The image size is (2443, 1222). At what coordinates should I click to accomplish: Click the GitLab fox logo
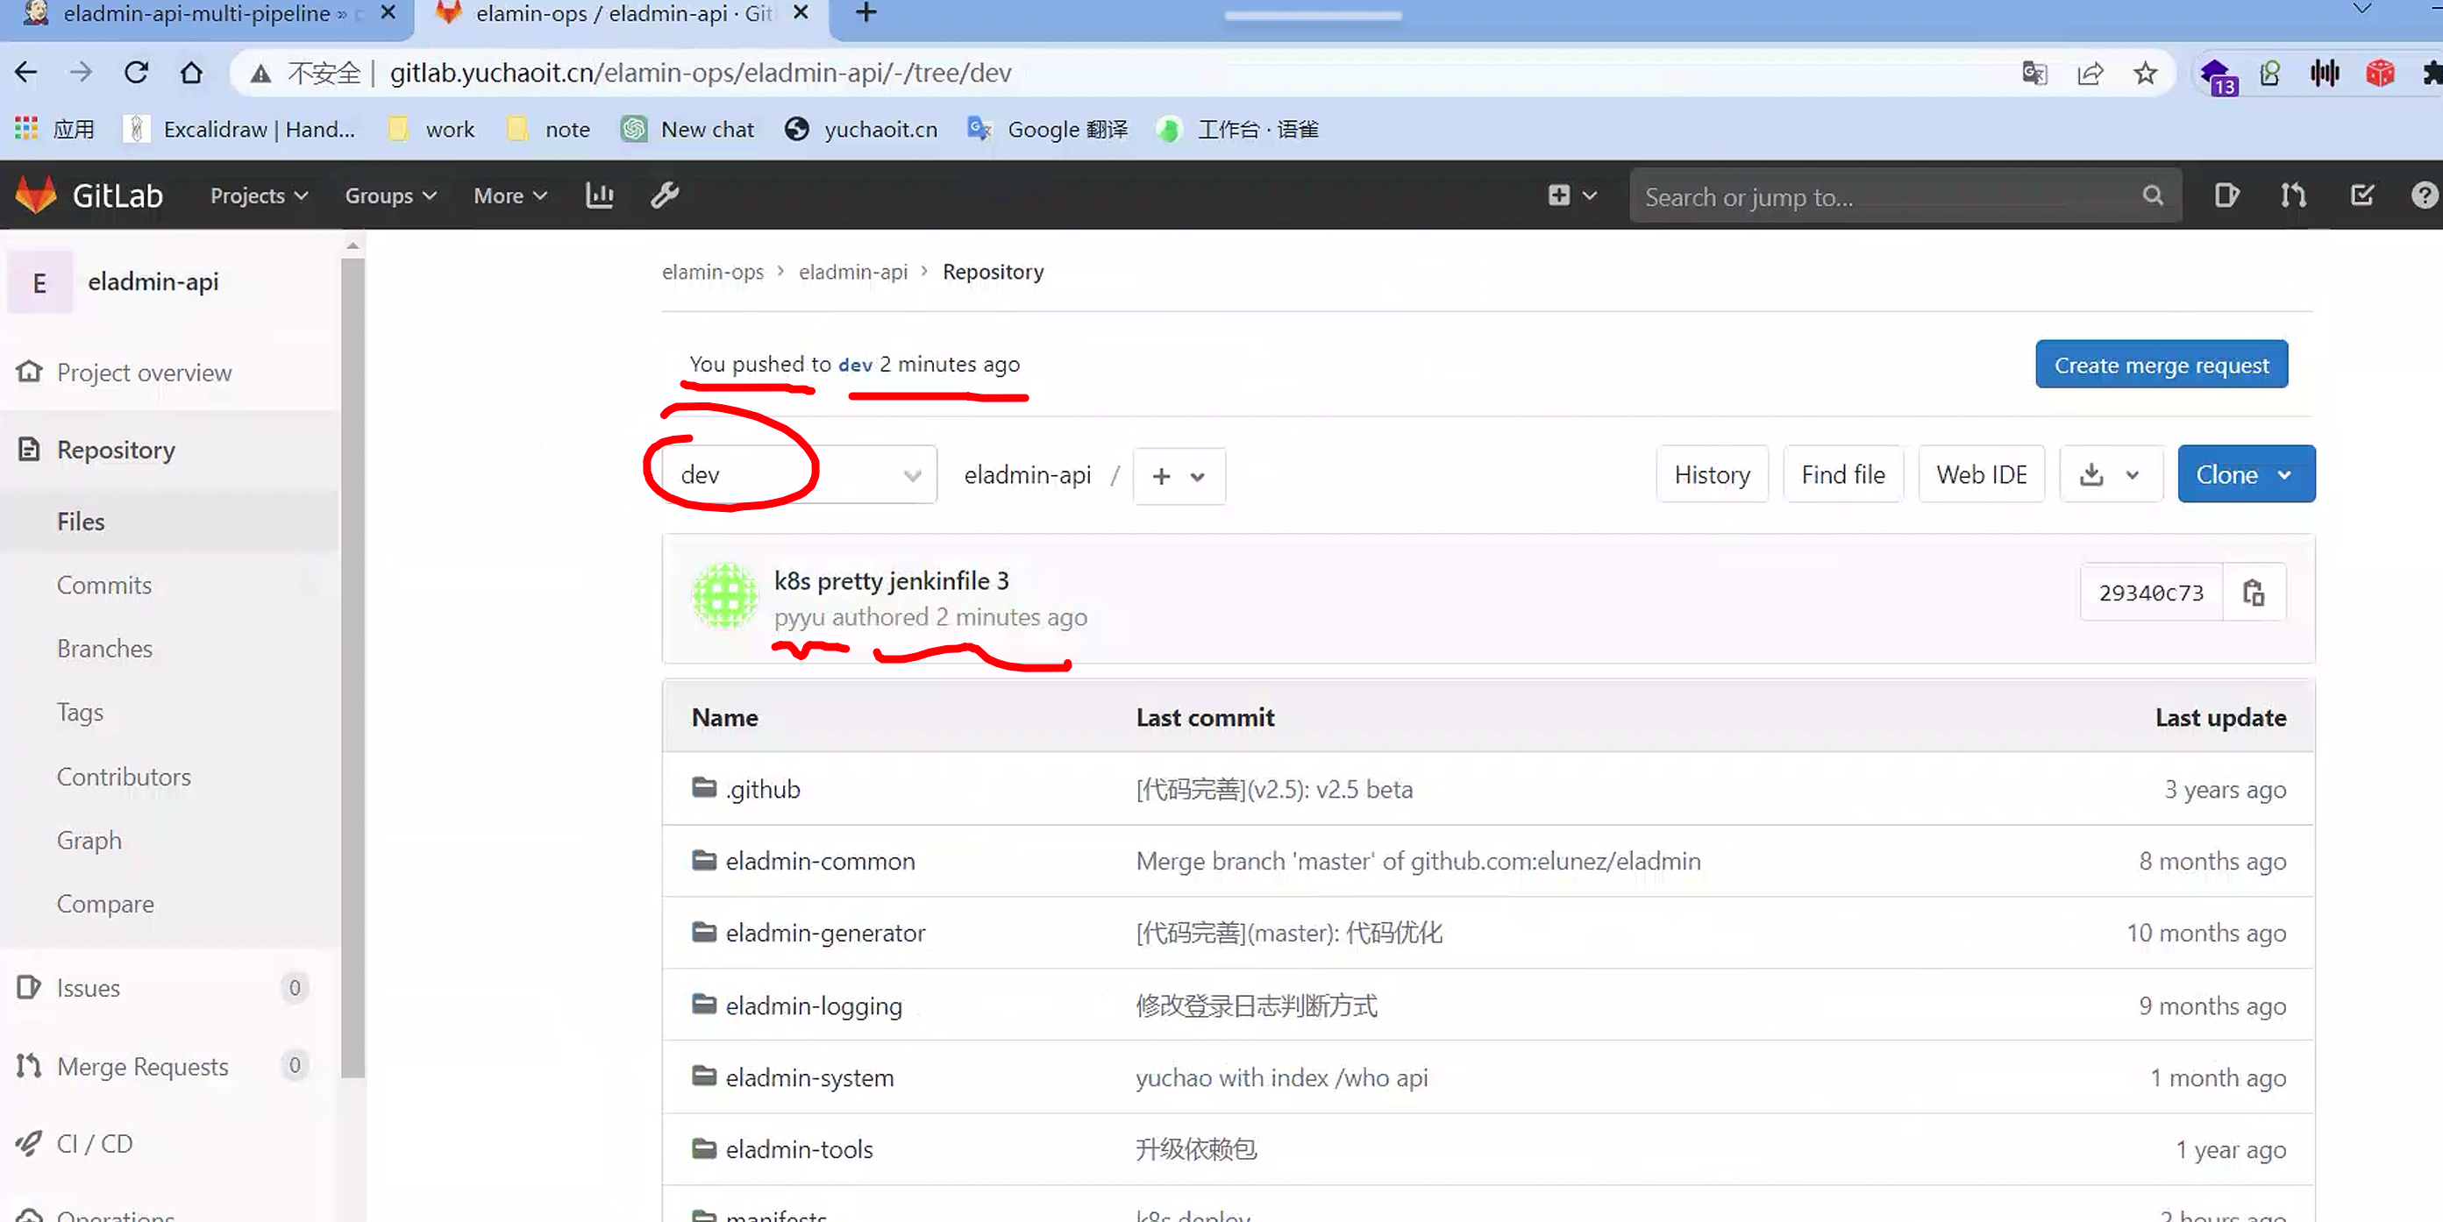point(36,195)
